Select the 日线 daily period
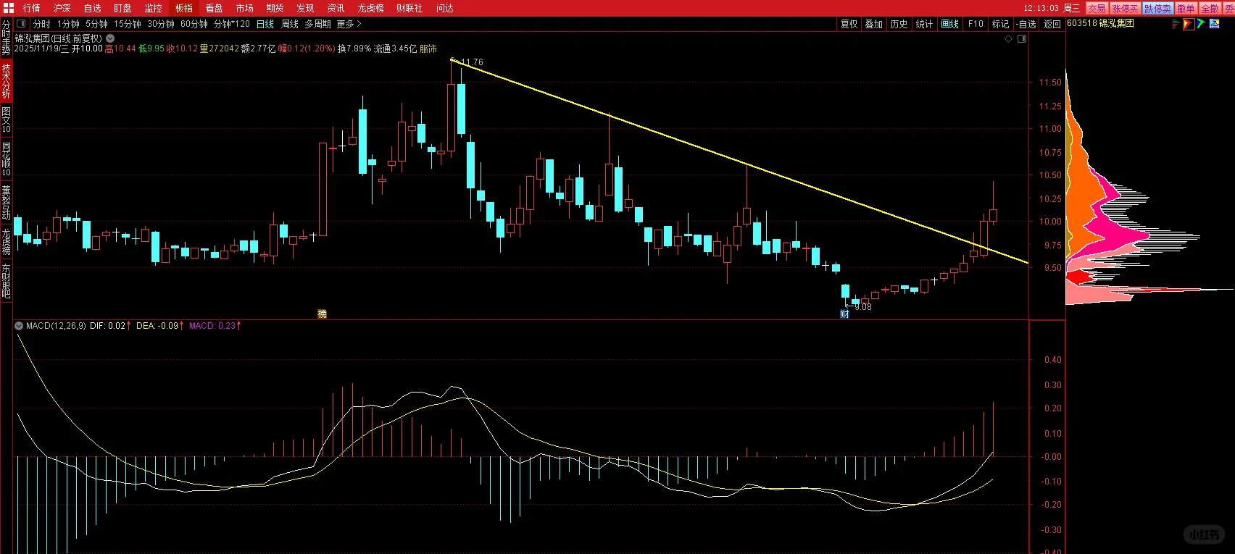 pyautogui.click(x=265, y=24)
